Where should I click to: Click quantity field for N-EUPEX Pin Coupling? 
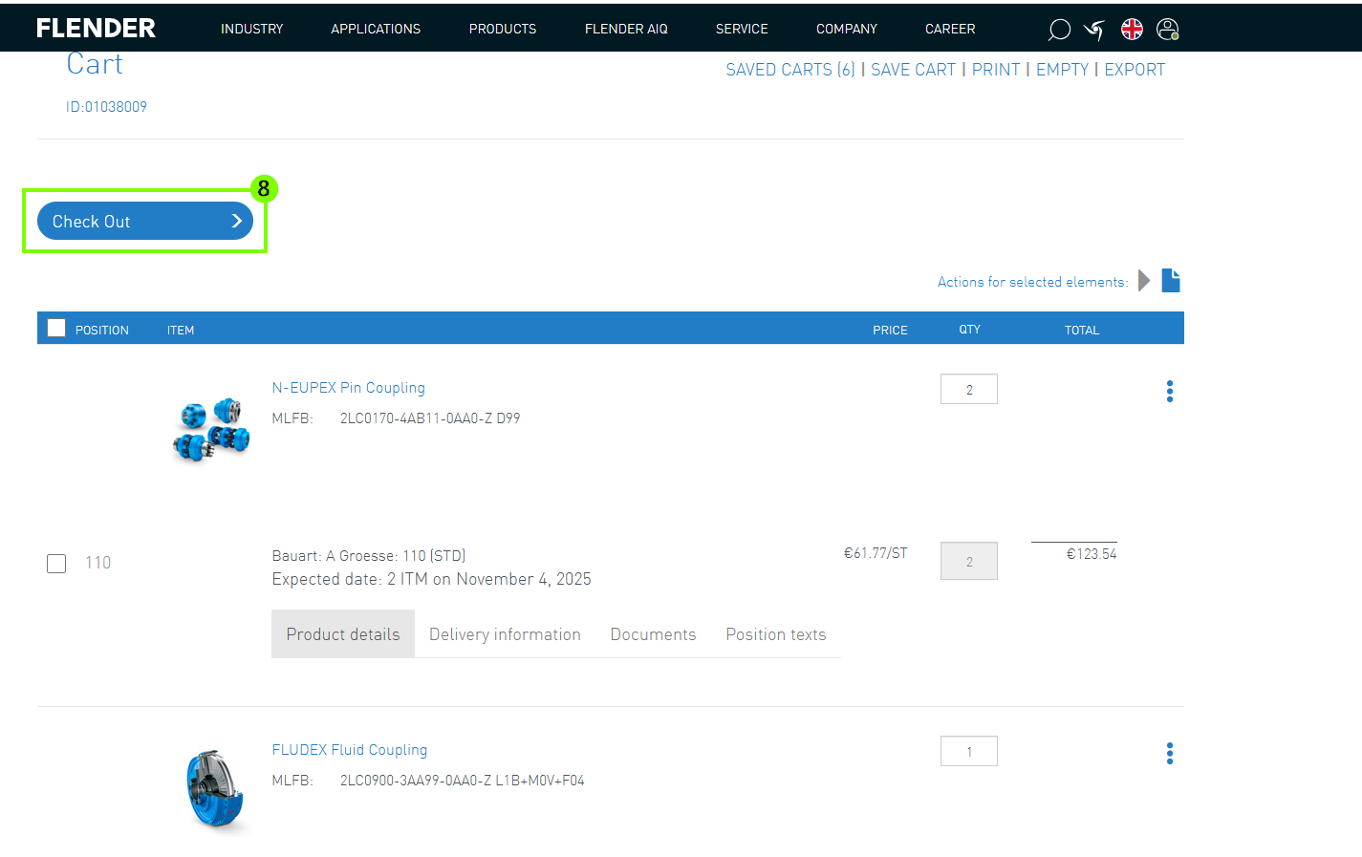(968, 389)
